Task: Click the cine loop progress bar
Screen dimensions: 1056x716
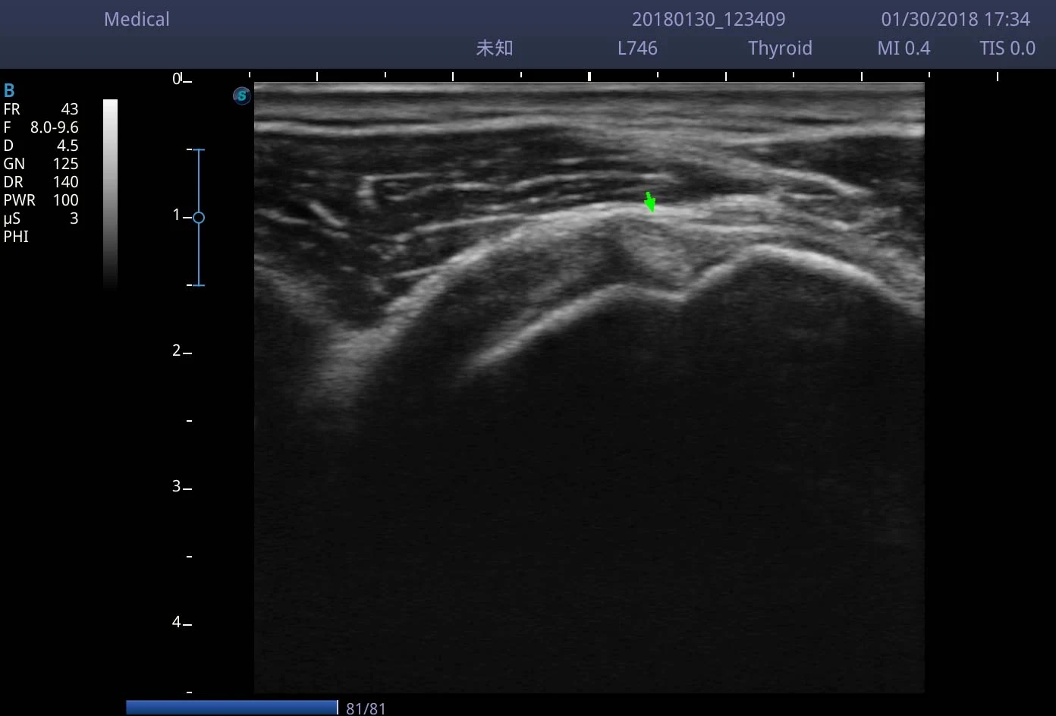Action: click(231, 708)
